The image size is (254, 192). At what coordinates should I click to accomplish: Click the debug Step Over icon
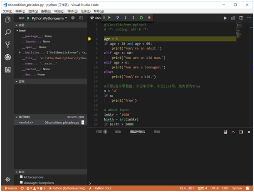pos(117,17)
